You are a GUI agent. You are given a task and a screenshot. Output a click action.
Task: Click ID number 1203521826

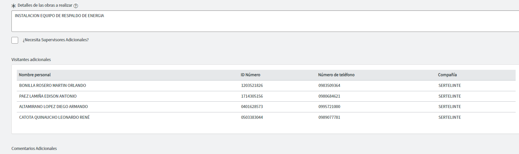(252, 86)
